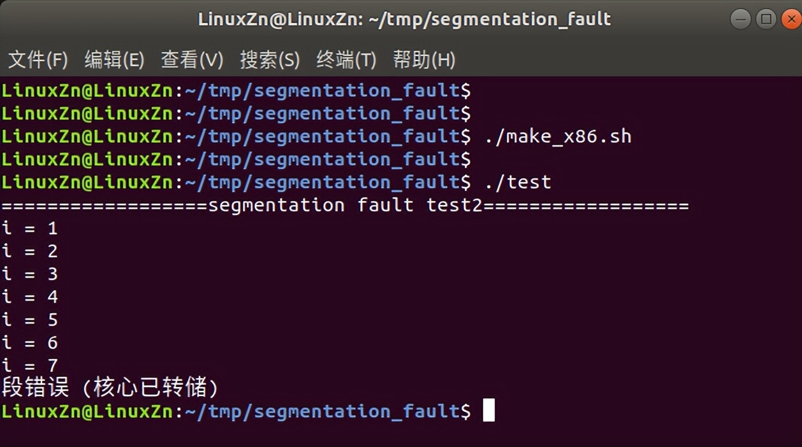Click the ./test command text
Image resolution: width=802 pixels, height=447 pixels.
518,182
